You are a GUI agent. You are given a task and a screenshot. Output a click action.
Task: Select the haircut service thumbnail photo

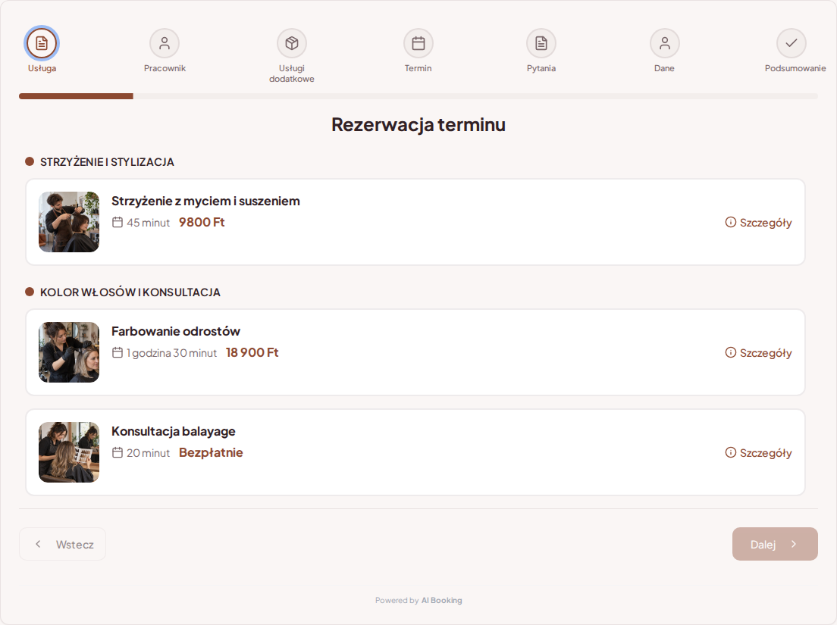click(69, 222)
